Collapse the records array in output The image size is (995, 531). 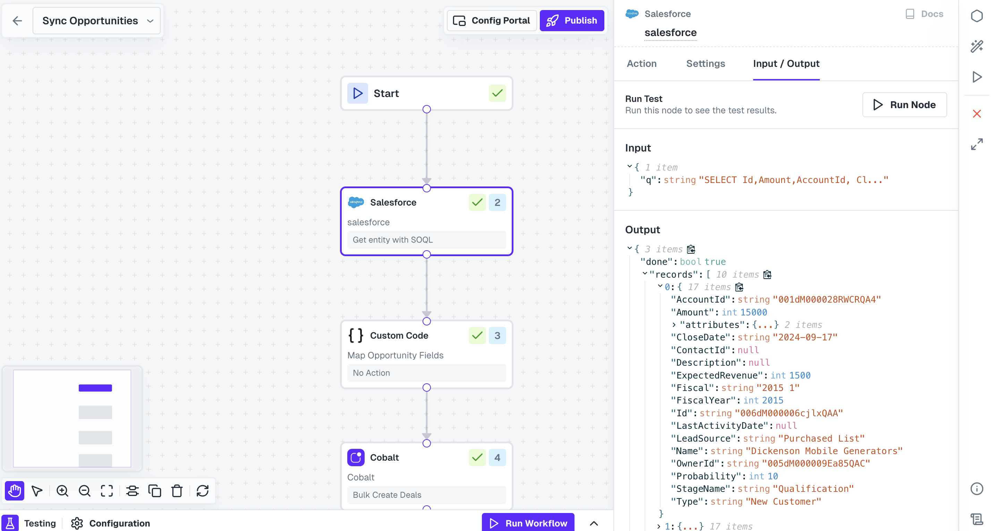tap(645, 274)
